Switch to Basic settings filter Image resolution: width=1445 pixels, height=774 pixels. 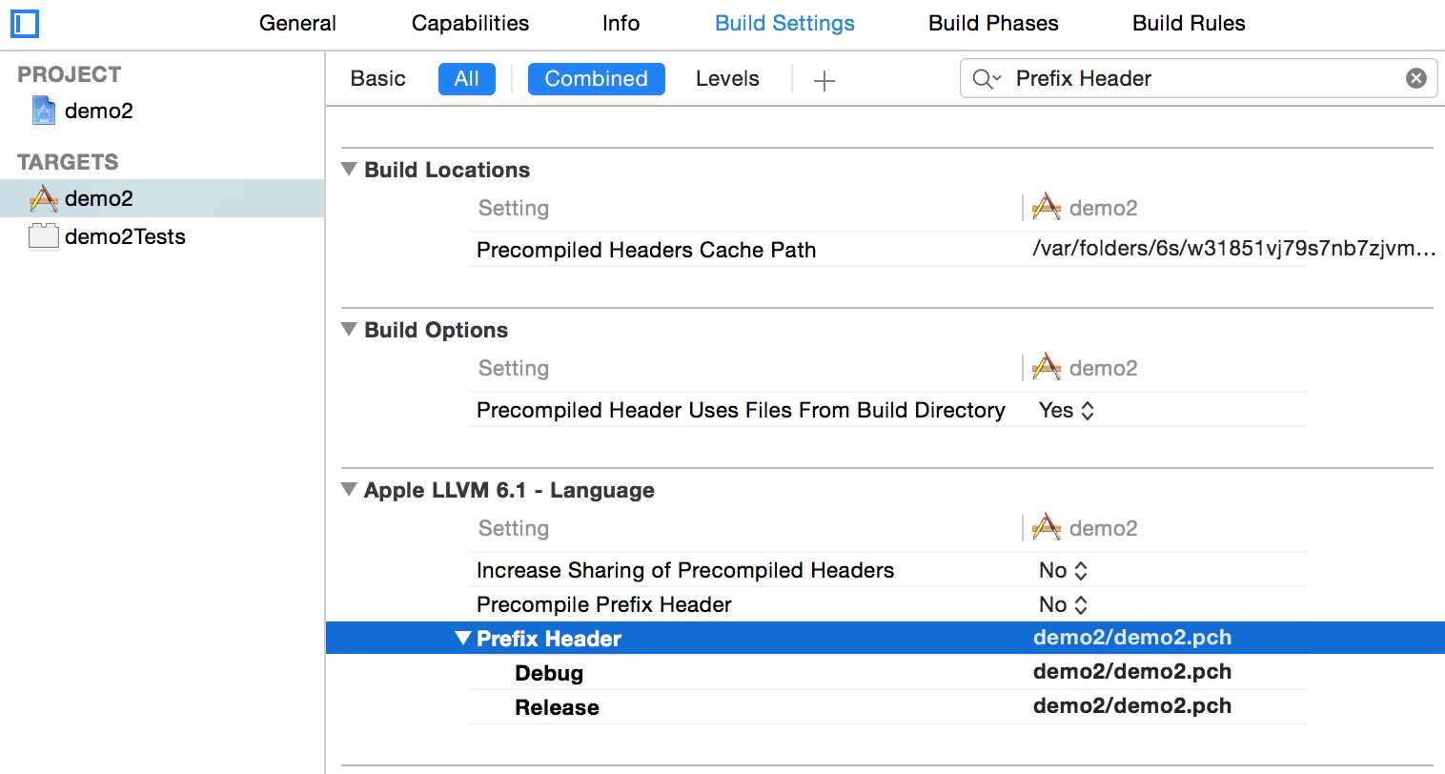point(377,79)
